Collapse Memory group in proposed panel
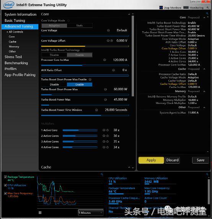This screenshot has height=219, width=212. (x=204, y=91)
